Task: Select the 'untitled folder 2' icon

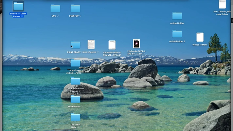Action: pyautogui.click(x=177, y=34)
